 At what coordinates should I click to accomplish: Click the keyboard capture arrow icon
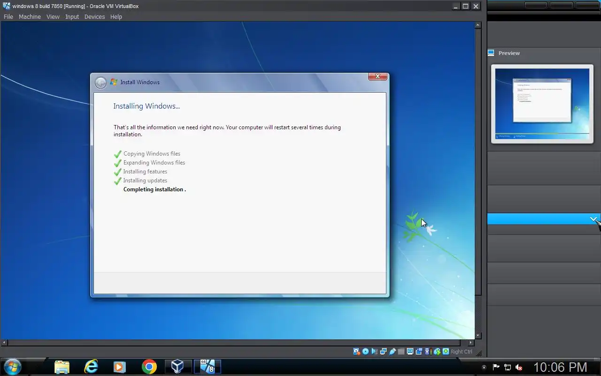446,352
